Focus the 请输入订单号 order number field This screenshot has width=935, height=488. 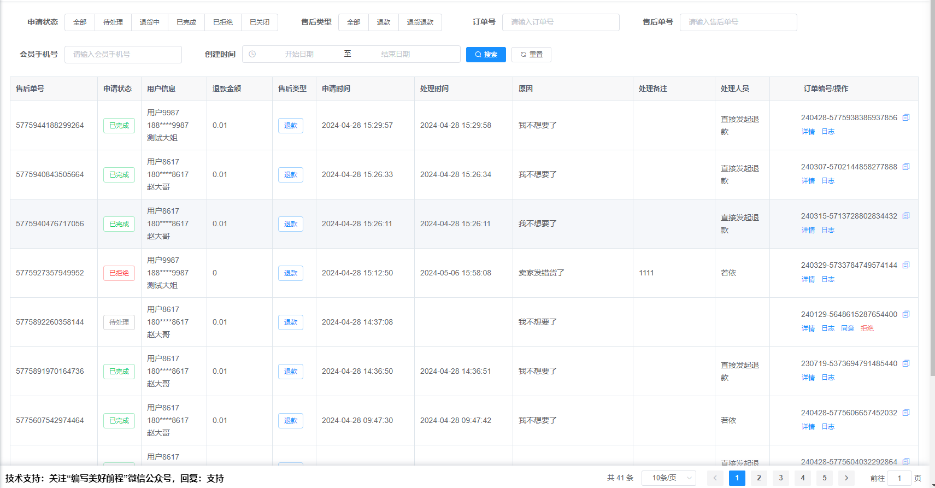point(560,22)
